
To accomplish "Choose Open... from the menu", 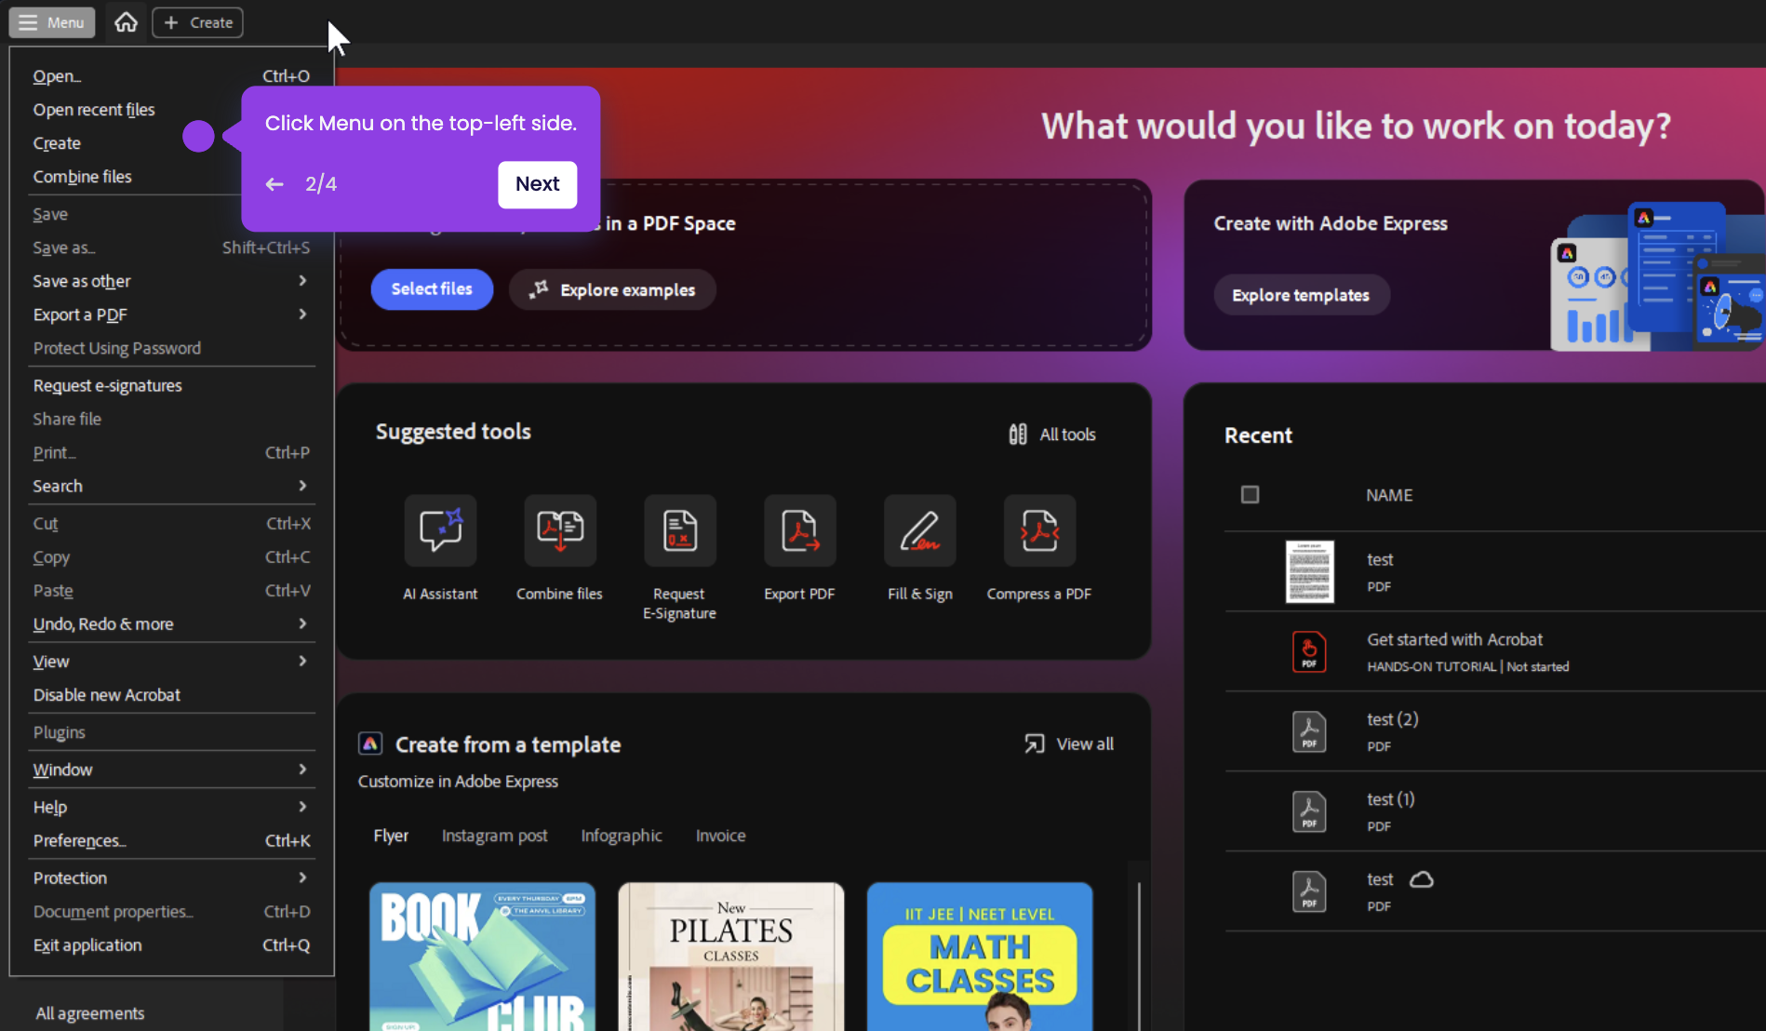I will point(172,76).
